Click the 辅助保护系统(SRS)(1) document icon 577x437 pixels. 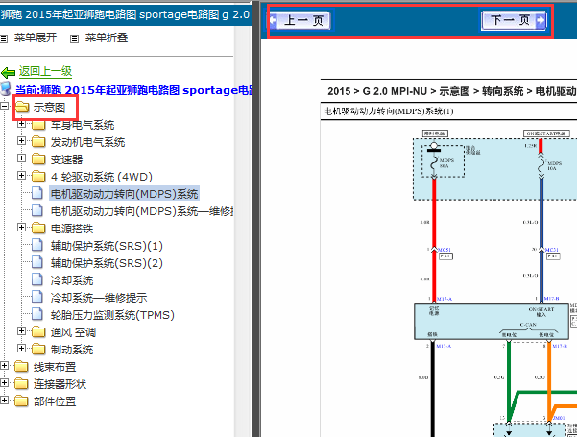point(37,245)
